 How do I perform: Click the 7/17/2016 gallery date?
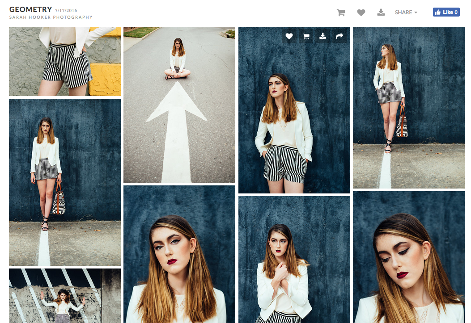[66, 10]
